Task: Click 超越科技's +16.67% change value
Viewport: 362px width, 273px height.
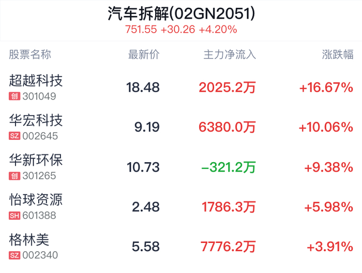Action: [326, 88]
